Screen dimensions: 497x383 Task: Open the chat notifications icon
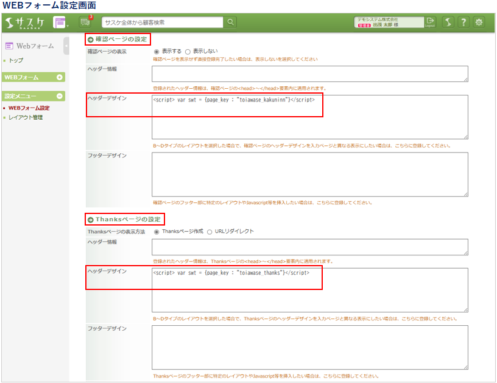(85, 22)
